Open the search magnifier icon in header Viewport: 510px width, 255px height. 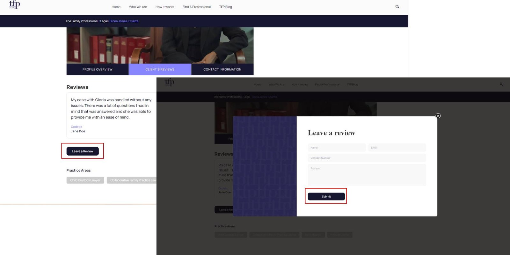tap(397, 6)
